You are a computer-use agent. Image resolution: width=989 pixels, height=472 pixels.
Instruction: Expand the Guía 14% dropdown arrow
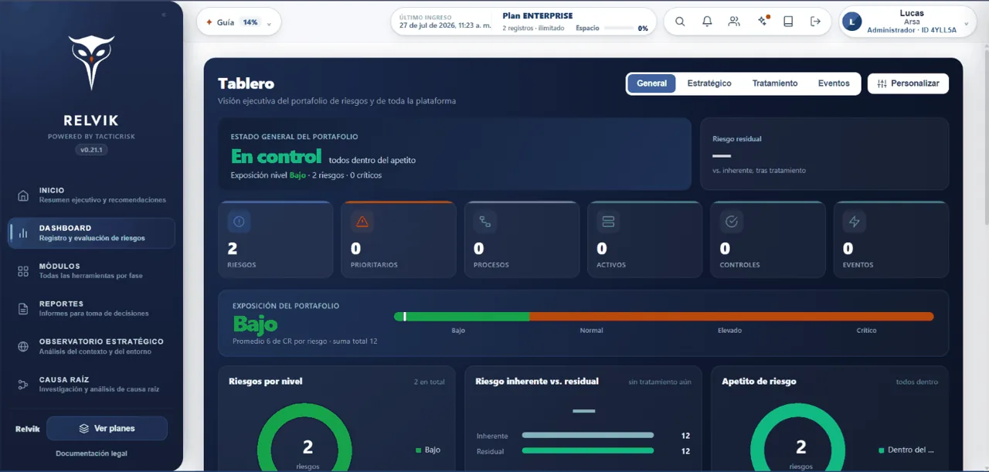coord(269,23)
